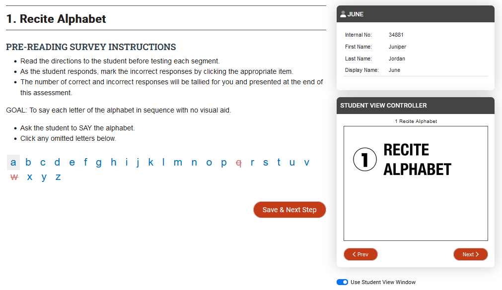Select letter g in the alphabet row

(x=98, y=163)
